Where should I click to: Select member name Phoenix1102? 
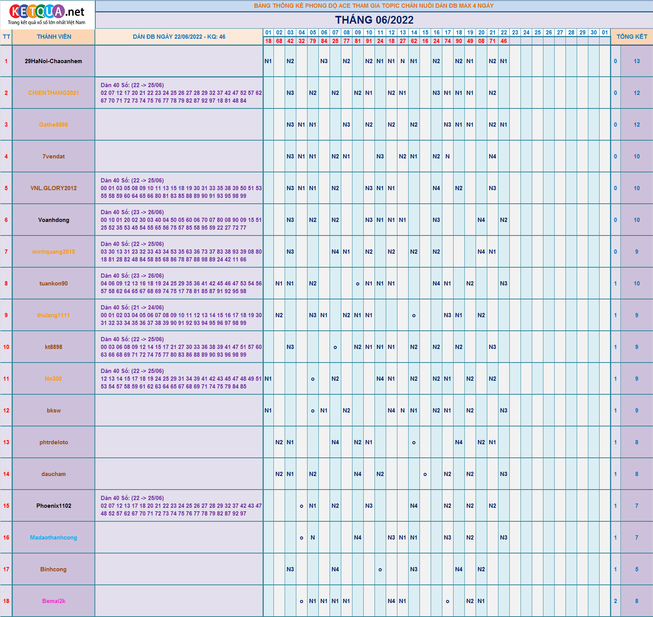pos(53,506)
